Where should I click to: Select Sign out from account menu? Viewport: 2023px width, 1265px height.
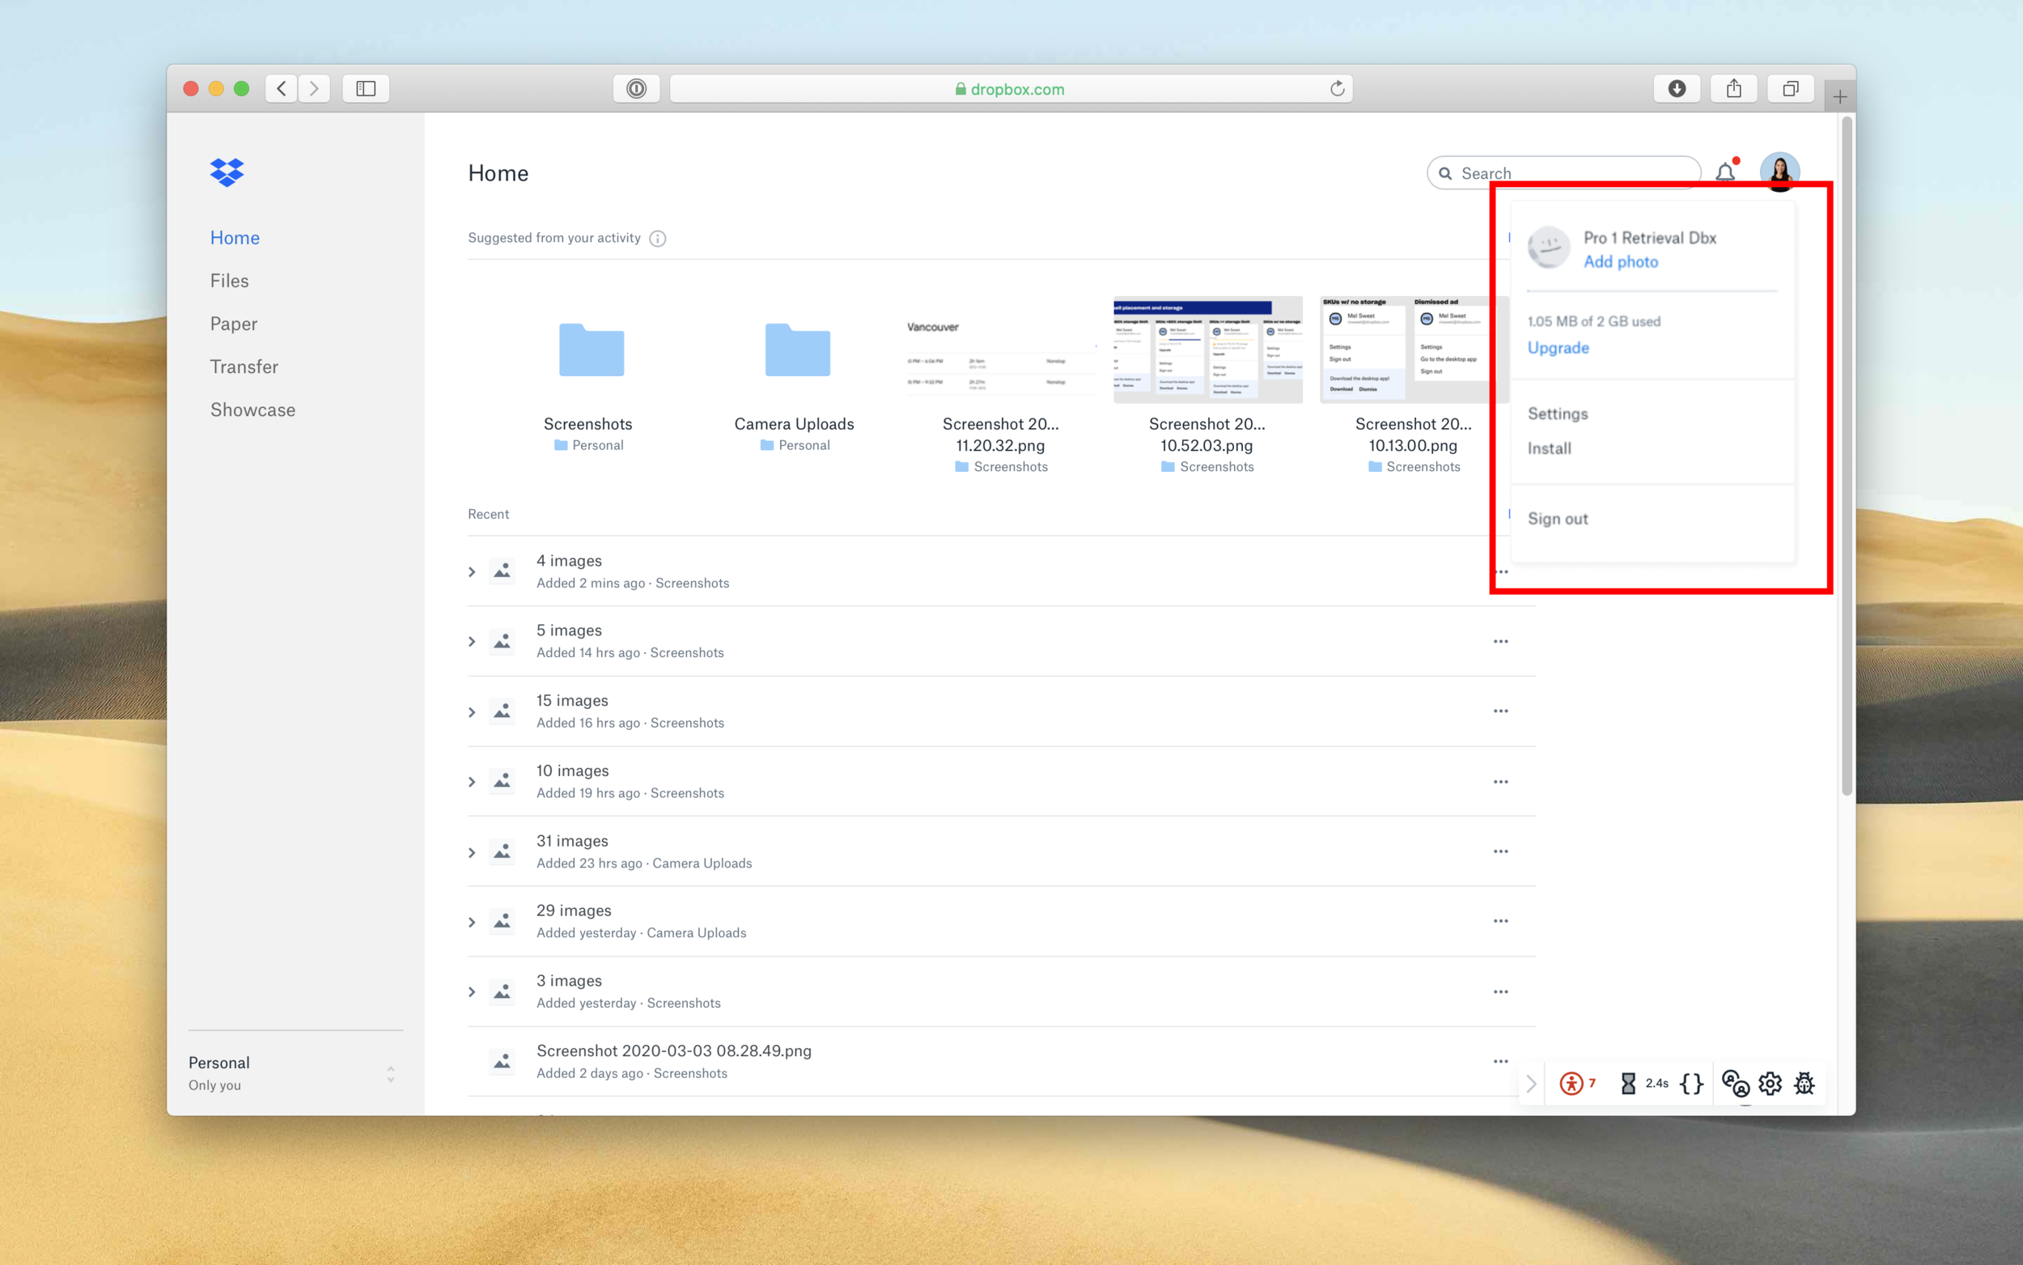tap(1557, 518)
